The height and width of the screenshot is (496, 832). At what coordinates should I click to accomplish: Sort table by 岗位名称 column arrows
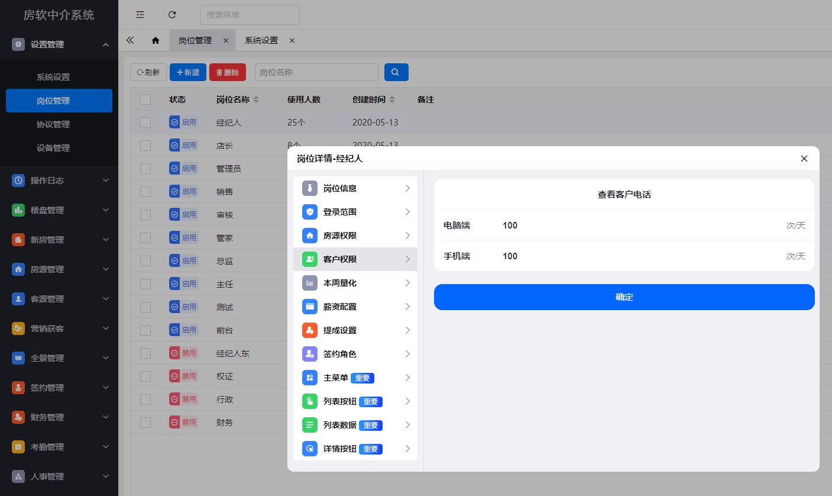[256, 99]
